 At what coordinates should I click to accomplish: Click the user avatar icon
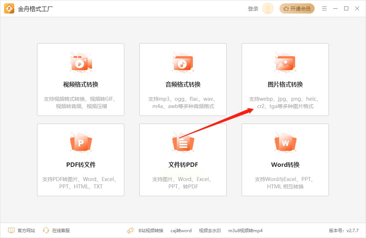coord(268,9)
